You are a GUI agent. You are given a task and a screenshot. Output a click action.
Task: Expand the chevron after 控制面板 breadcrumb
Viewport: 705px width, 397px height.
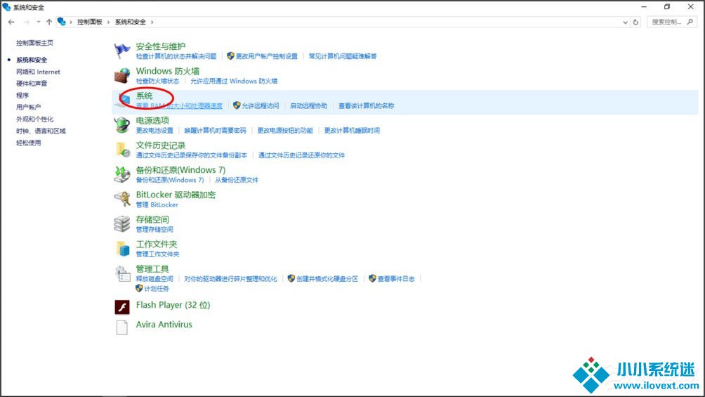click(108, 22)
